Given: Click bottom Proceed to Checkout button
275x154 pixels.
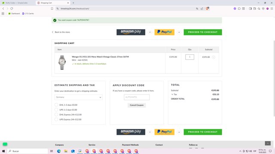Looking at the screenshot, I should (203, 132).
